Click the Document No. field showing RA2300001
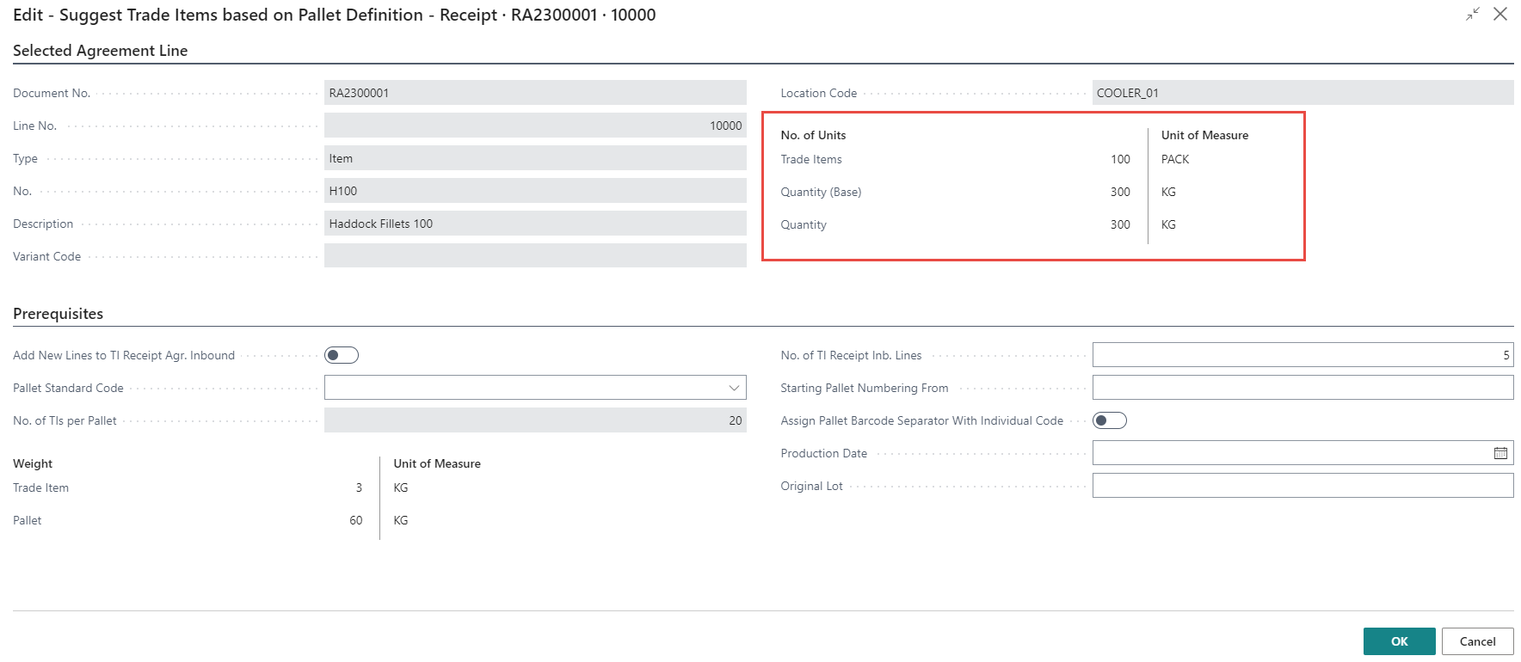This screenshot has height=662, width=1521. [x=534, y=93]
